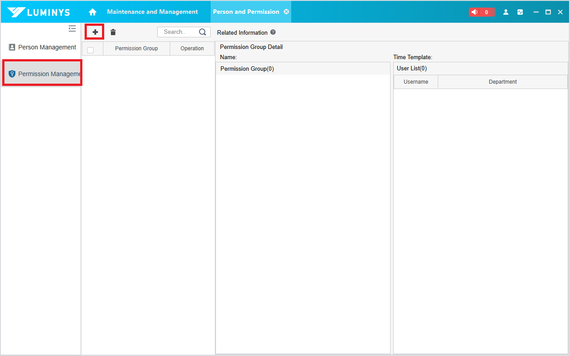This screenshot has width=570, height=356.
Task: Click the Permission Group column header
Action: pos(136,49)
